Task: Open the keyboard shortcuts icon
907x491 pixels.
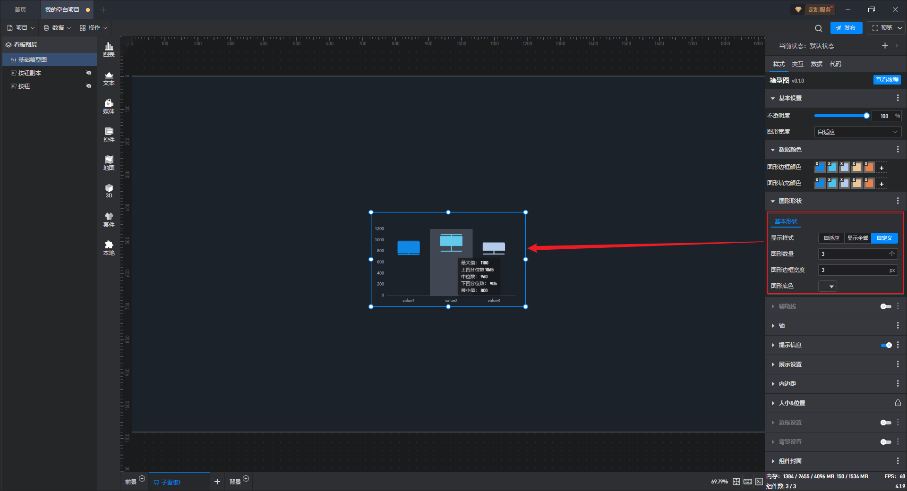Action: [748, 482]
